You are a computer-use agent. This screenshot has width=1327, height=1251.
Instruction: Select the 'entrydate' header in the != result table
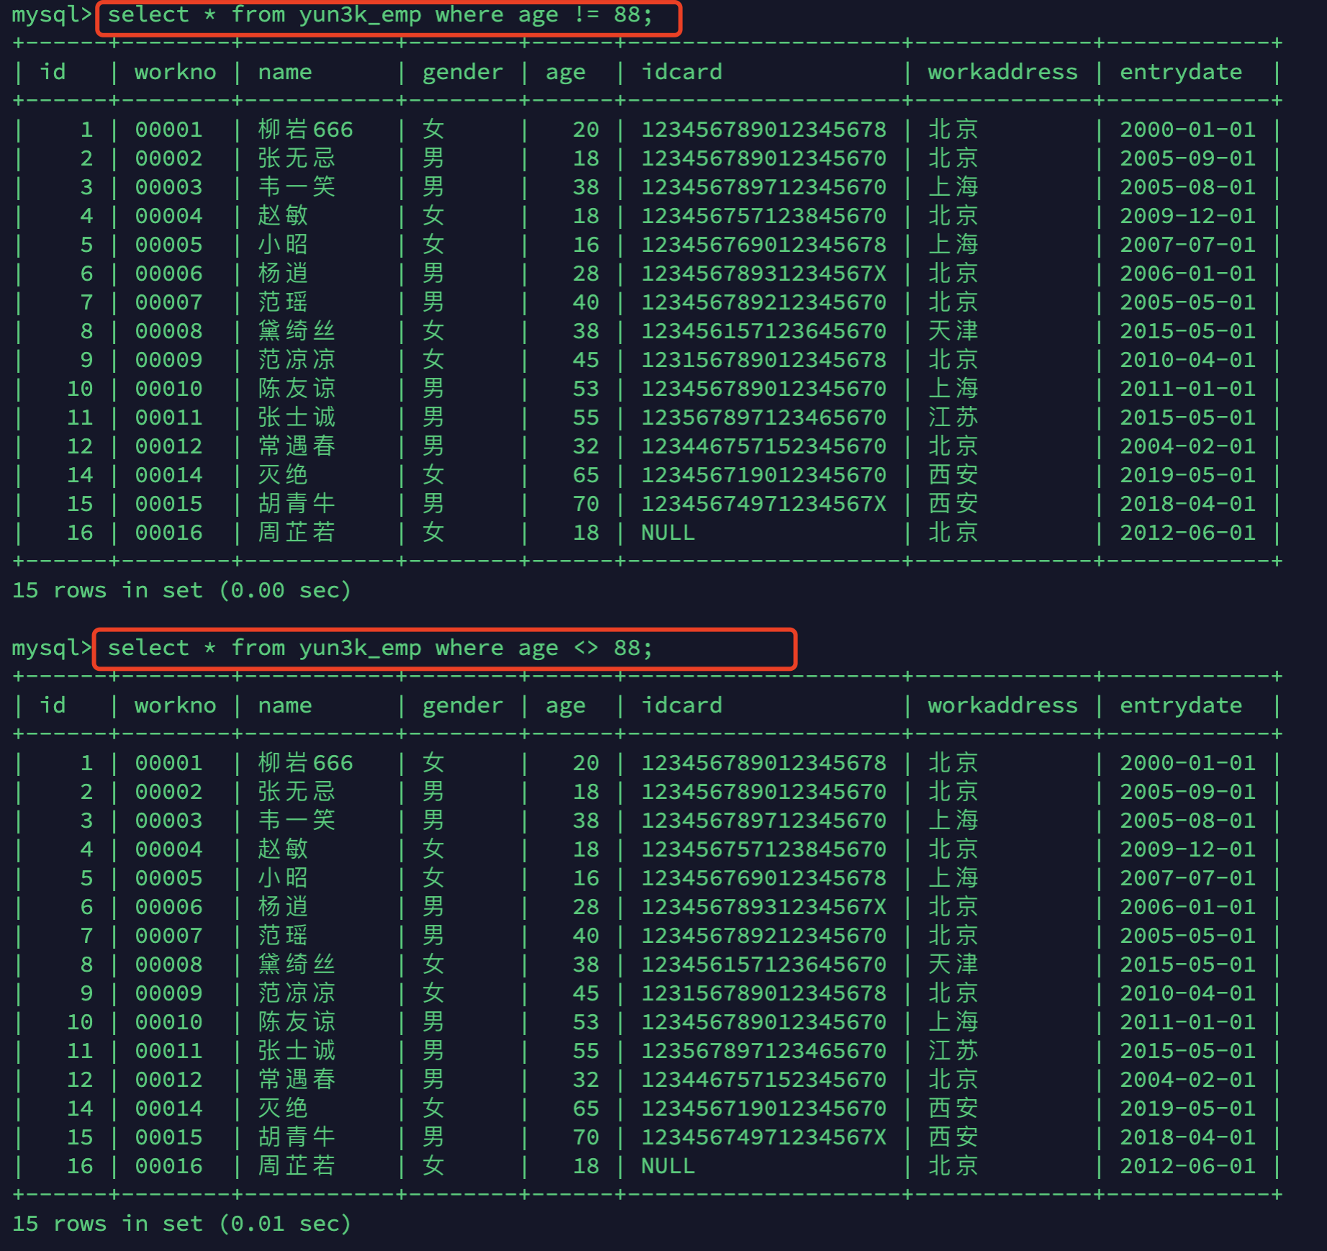(1181, 72)
